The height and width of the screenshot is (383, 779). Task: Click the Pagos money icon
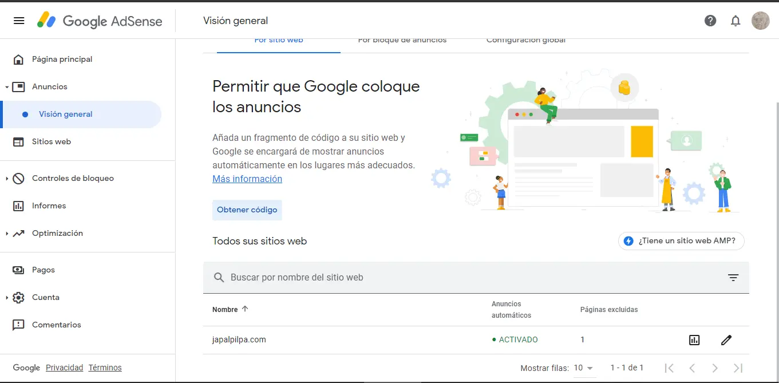(x=18, y=270)
